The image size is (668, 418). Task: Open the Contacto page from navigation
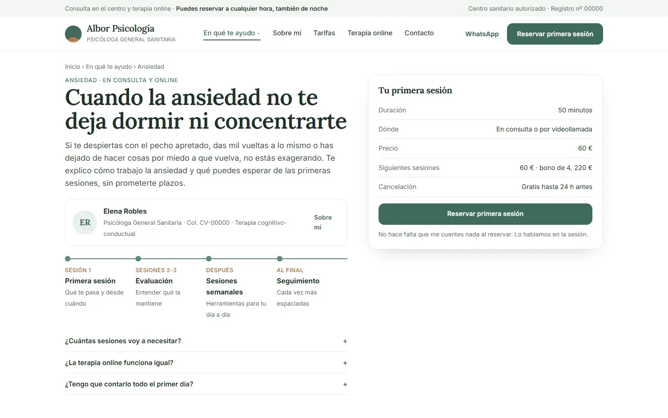[x=419, y=33]
